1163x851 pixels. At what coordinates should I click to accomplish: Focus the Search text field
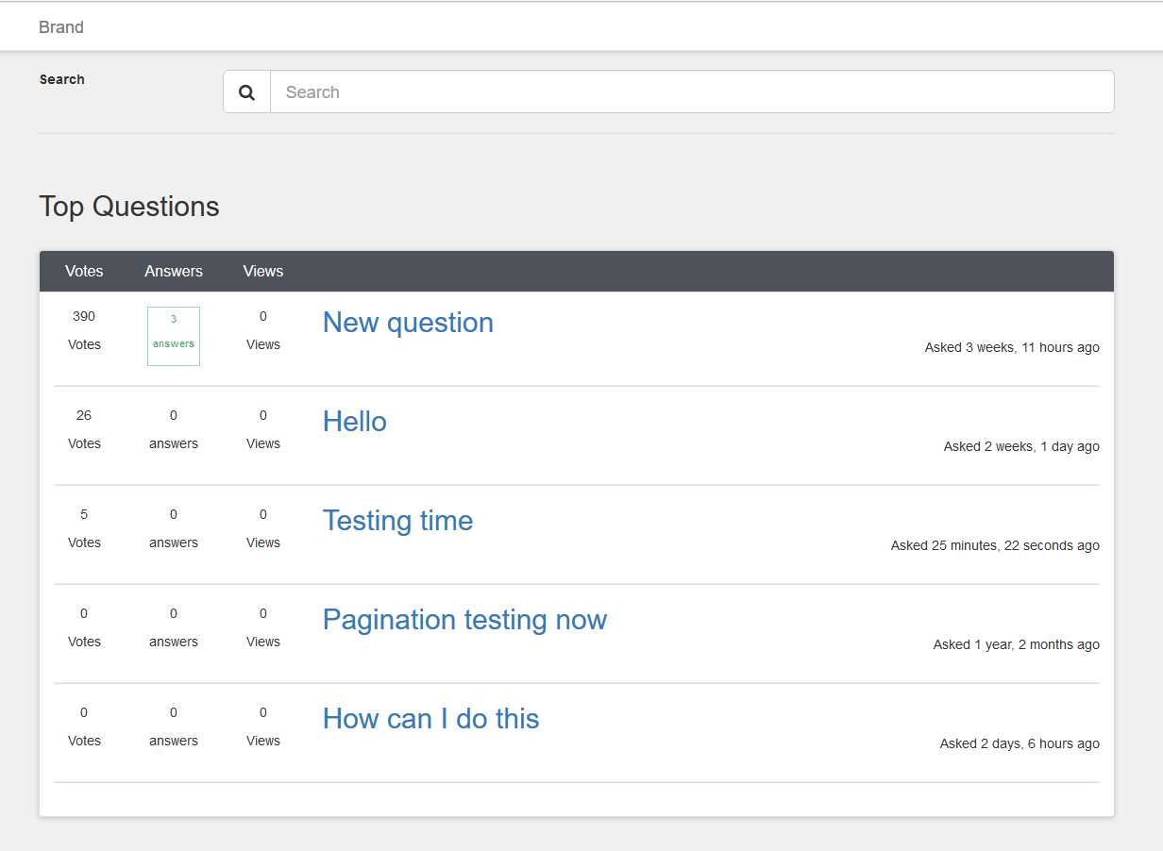tap(692, 92)
